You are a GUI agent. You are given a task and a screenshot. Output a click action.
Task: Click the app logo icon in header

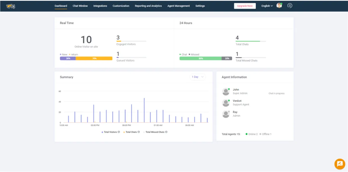(x=11, y=6)
